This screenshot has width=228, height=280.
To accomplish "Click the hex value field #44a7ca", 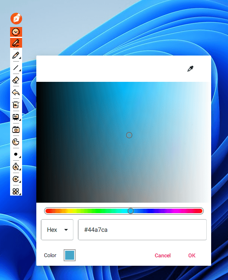I will click(x=142, y=230).
